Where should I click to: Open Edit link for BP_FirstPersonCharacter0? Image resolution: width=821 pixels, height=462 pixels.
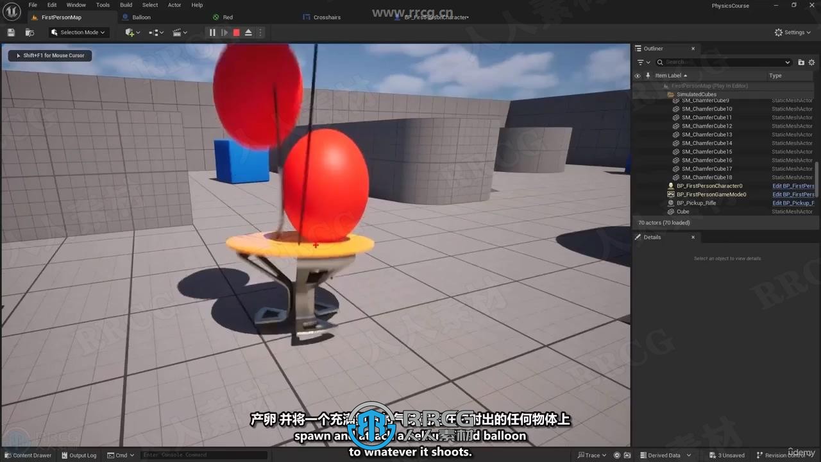(x=793, y=186)
